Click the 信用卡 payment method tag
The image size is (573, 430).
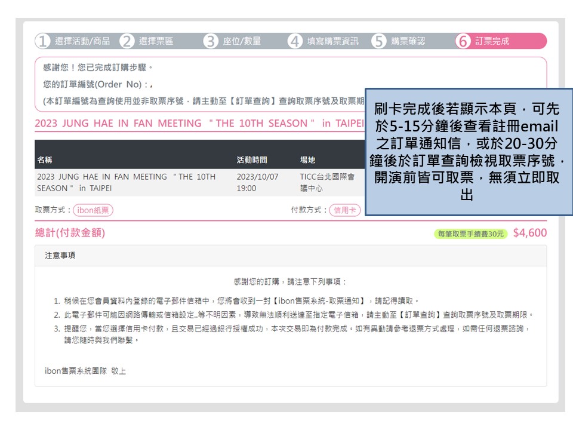tap(345, 210)
